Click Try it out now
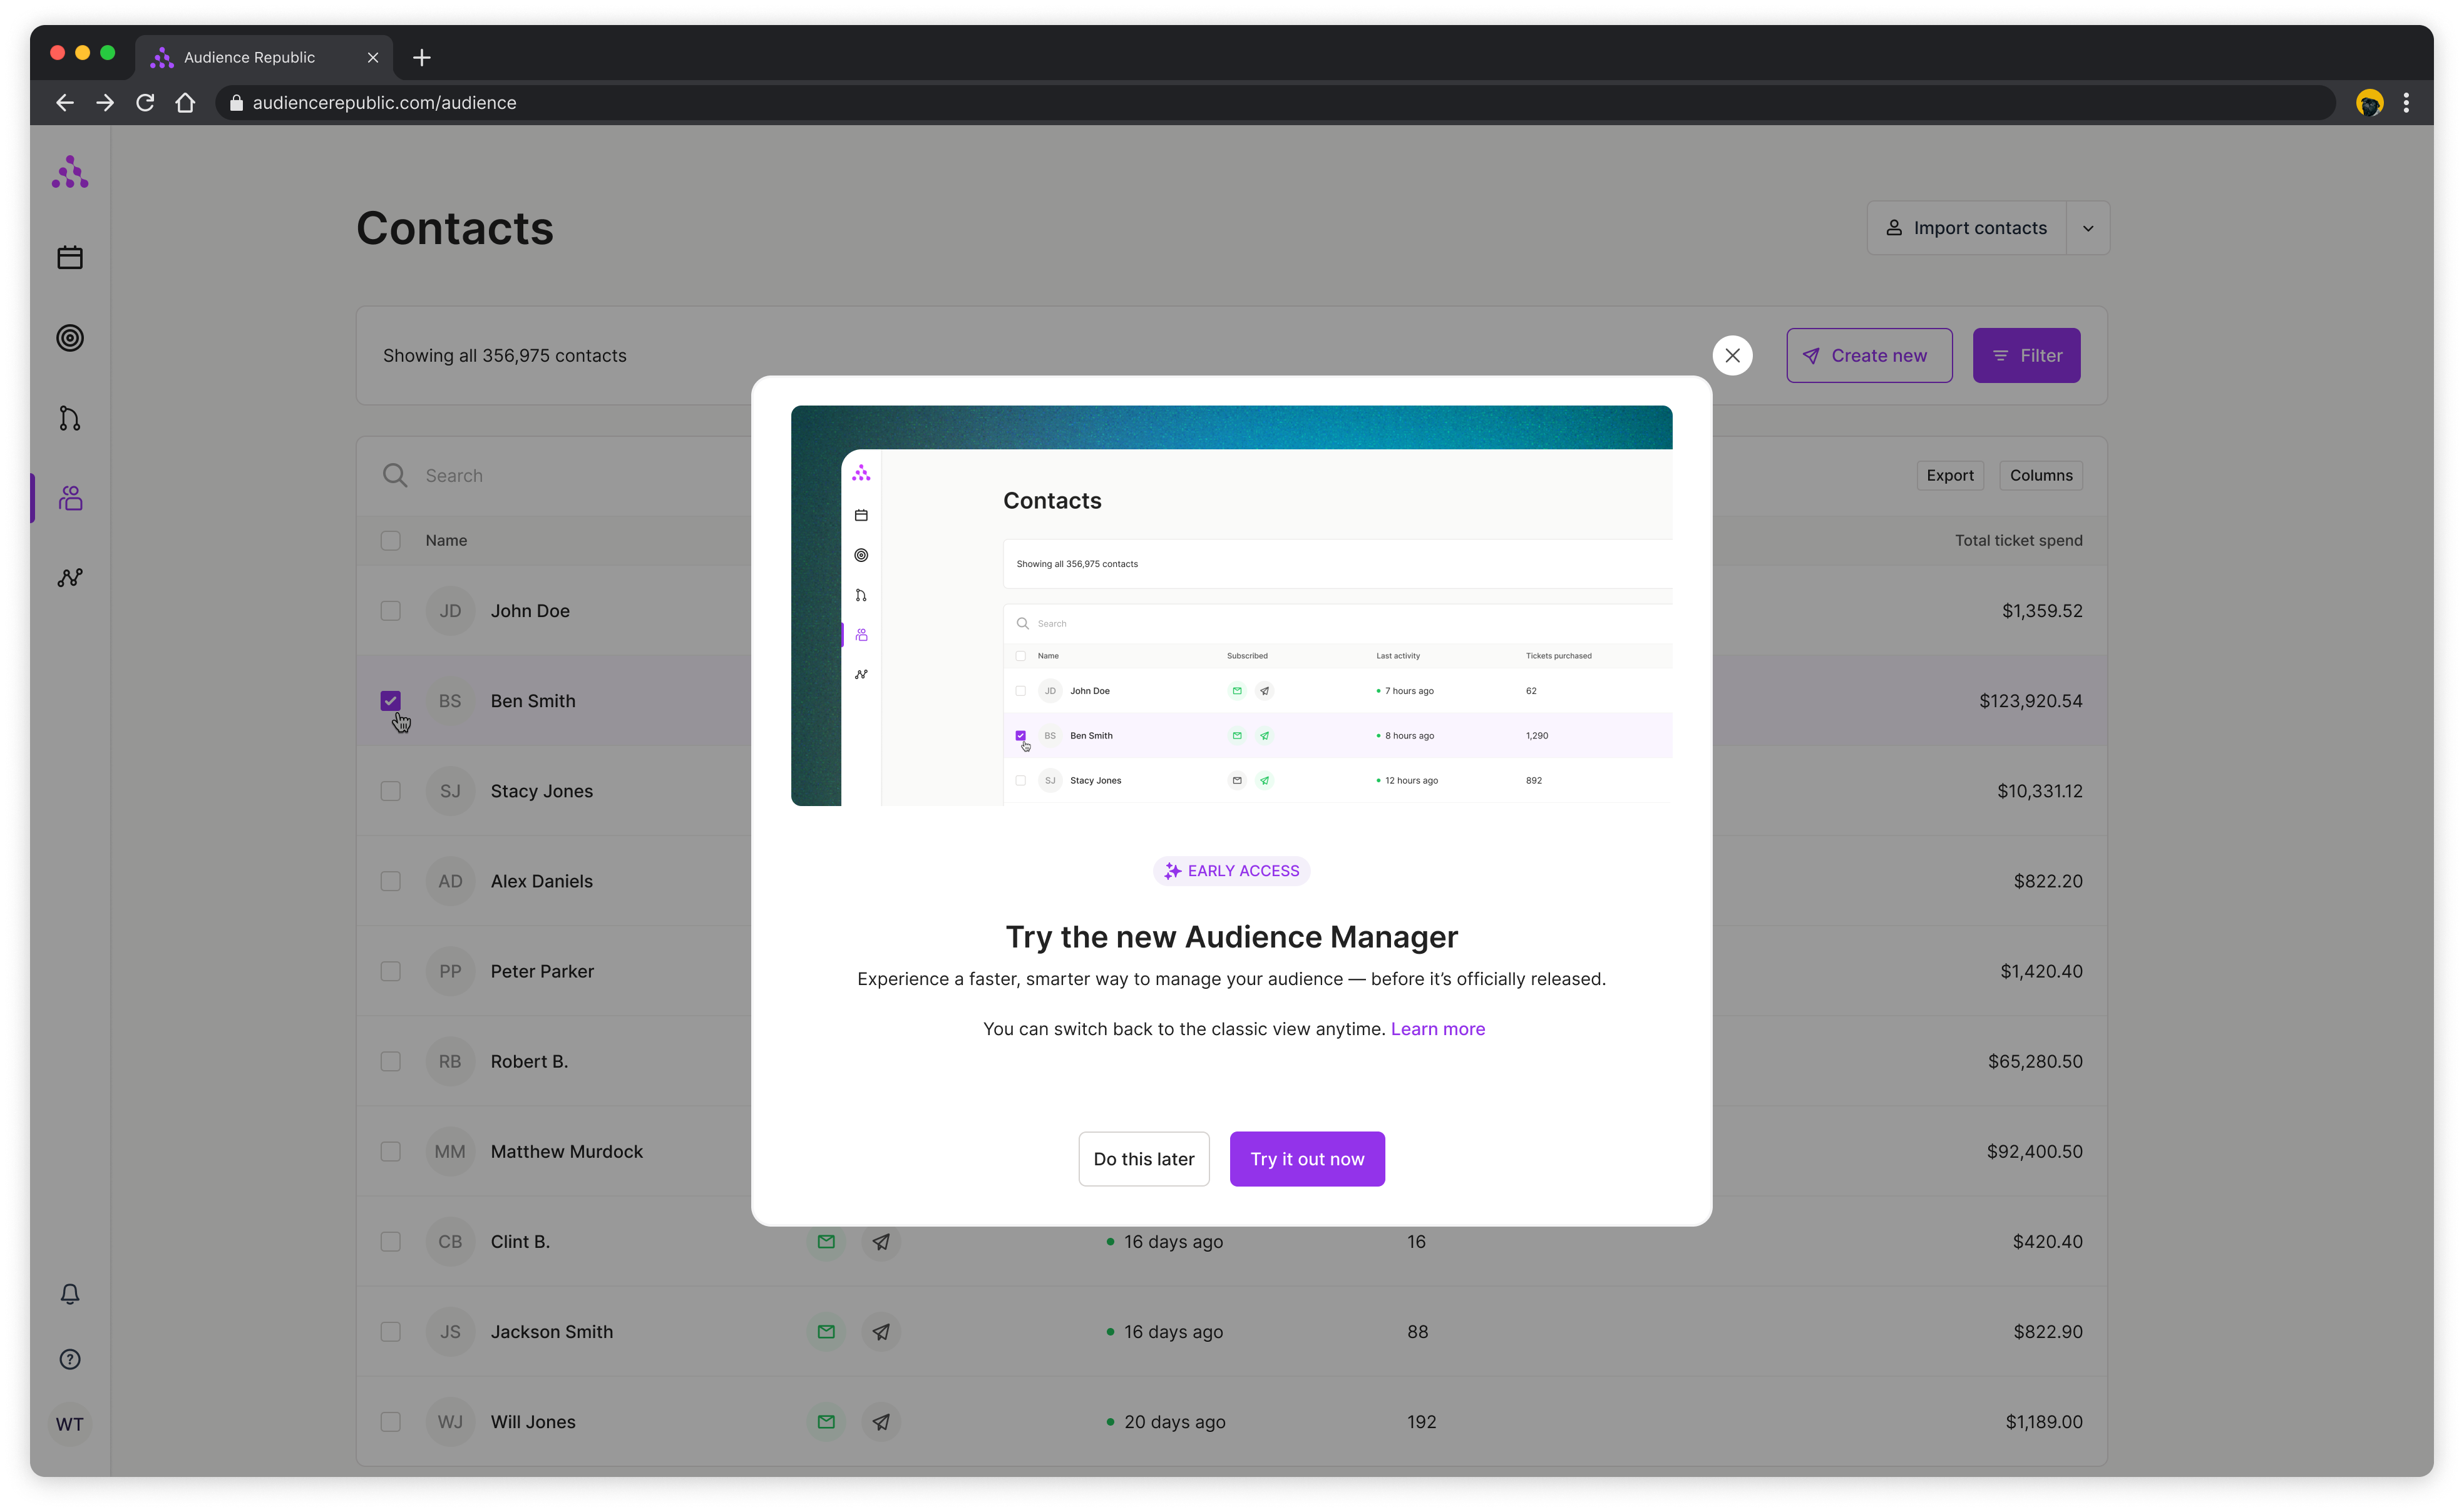This screenshot has width=2464, height=1512. tap(1307, 1159)
